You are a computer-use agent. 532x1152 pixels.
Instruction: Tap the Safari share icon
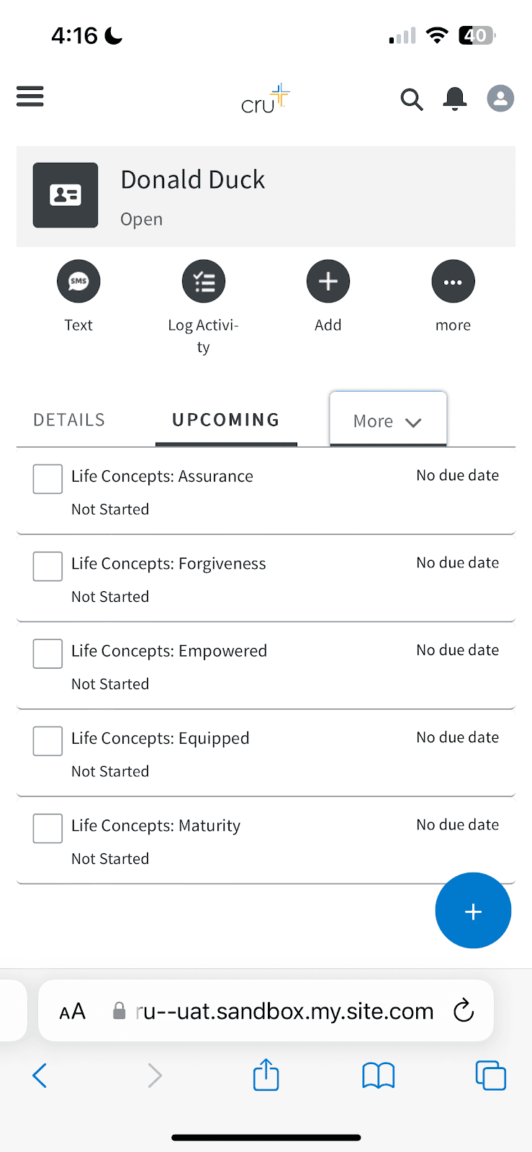coord(266,1075)
